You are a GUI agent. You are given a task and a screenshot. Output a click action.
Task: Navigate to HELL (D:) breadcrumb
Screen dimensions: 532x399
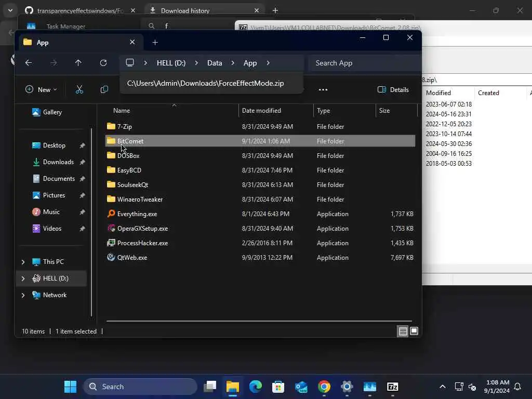(x=171, y=63)
